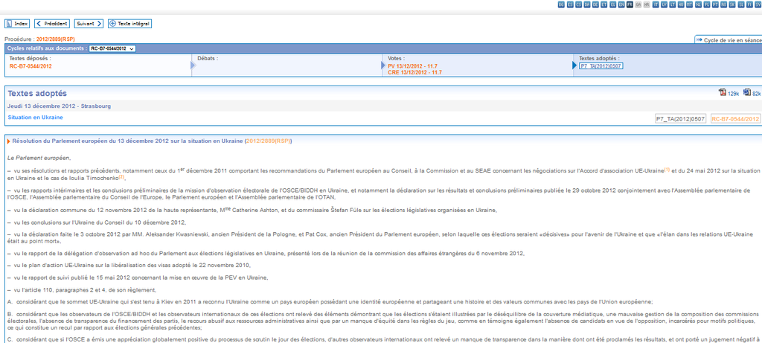Switch language to IT (Italian)

(656, 4)
